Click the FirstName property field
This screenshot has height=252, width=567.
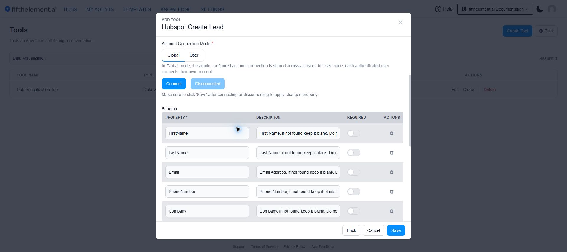coord(207,133)
